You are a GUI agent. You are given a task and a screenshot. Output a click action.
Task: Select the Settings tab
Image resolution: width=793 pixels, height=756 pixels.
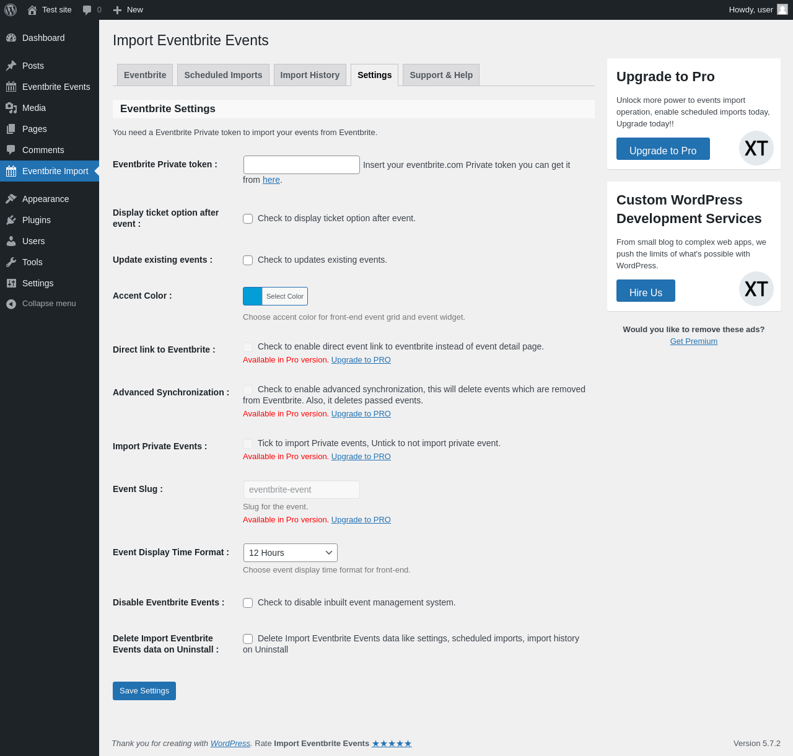pos(374,75)
